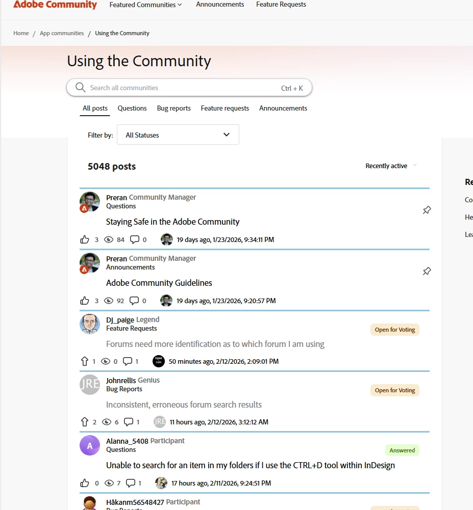Open DJ_paige avatar
473x510 pixels.
click(90, 324)
